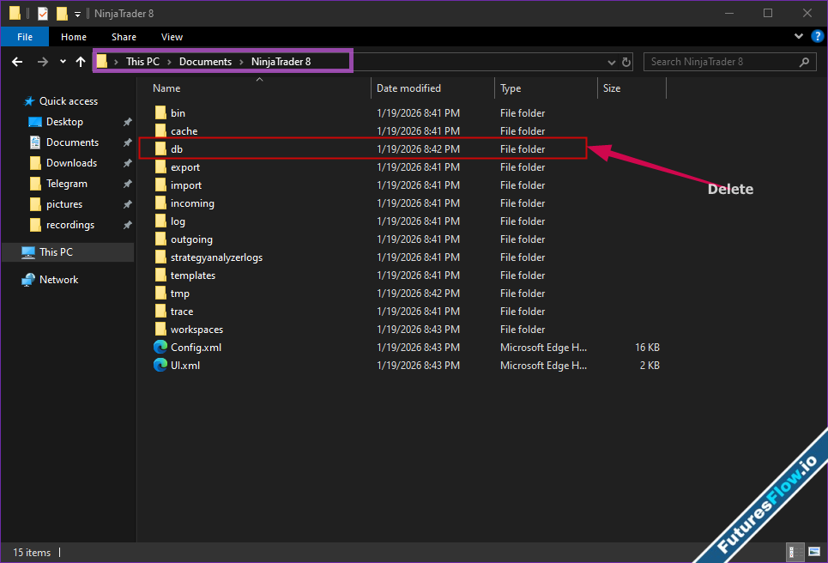Open the File menu
This screenshot has height=563, width=828.
coord(25,37)
